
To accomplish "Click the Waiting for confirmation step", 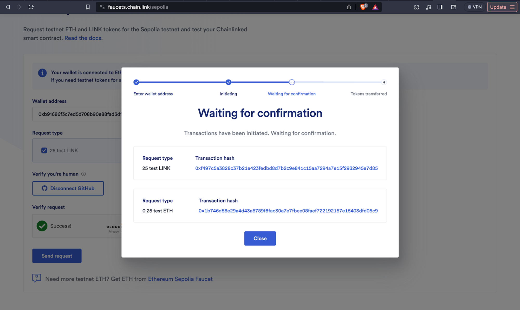I will [x=292, y=82].
